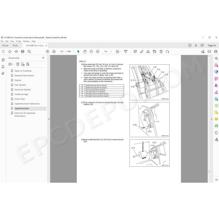Click the scrolling mode icon

pyautogui.click(x=126, y=52)
